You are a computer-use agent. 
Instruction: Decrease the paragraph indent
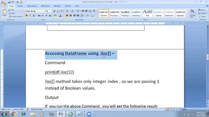point(83,11)
